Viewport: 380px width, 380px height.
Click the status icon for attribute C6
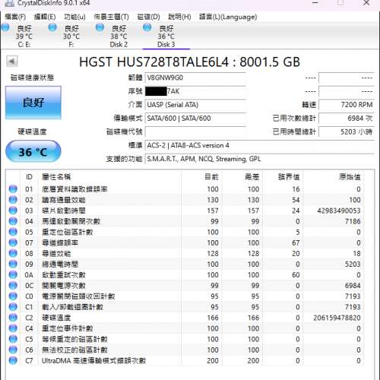click(x=13, y=350)
